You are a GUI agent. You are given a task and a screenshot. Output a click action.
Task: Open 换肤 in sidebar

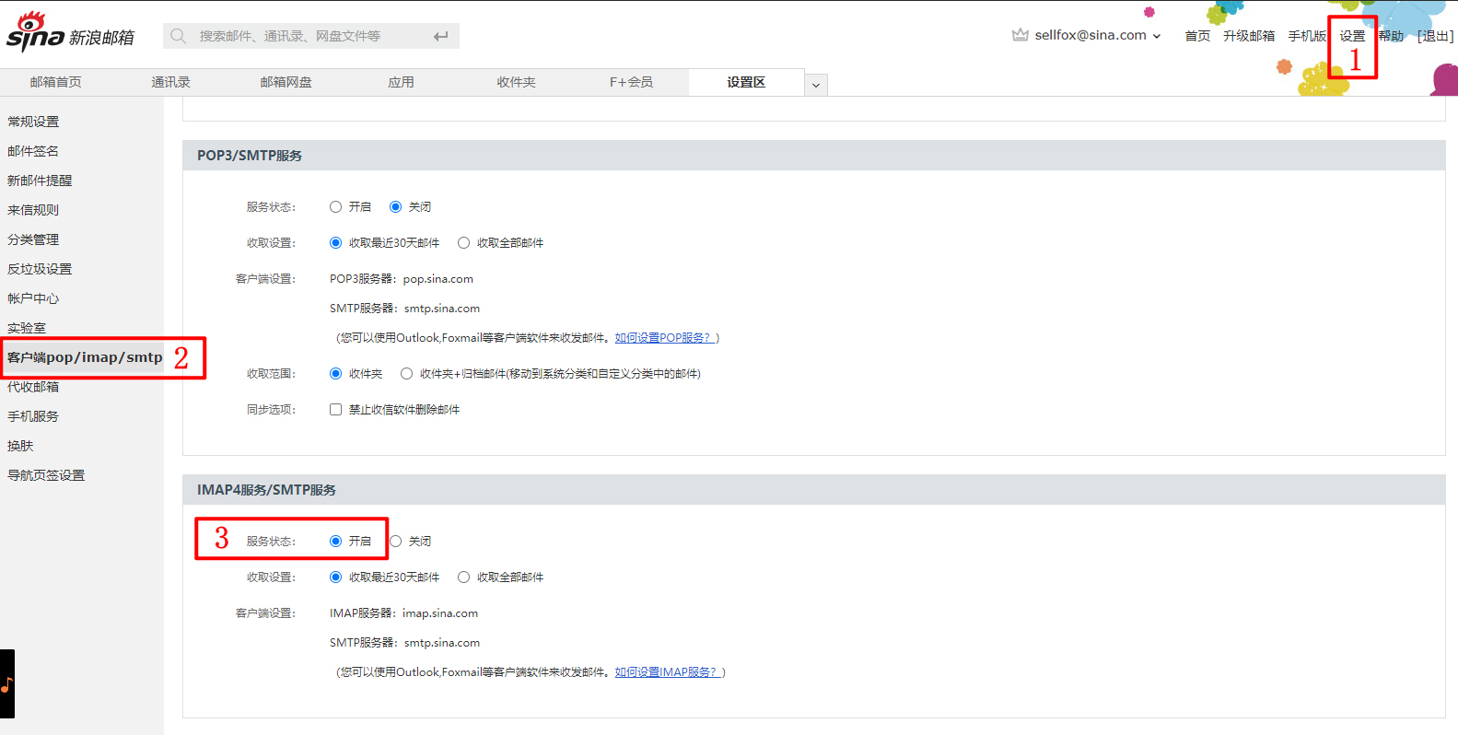(20, 446)
